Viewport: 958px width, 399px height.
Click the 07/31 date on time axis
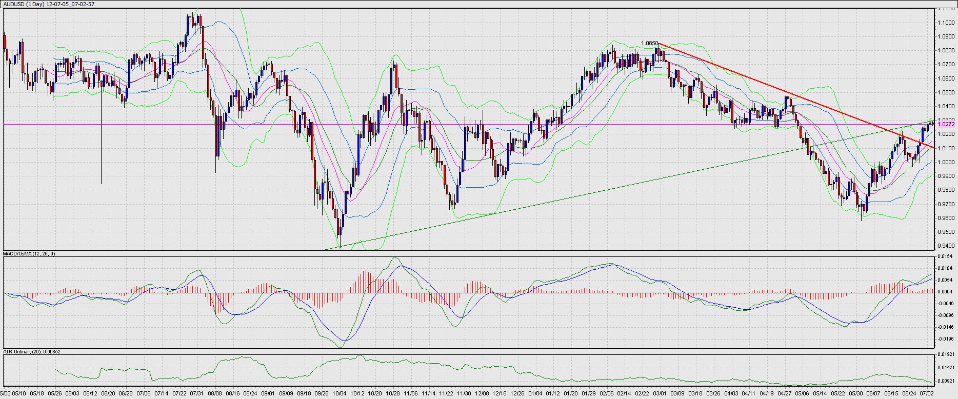197,394
